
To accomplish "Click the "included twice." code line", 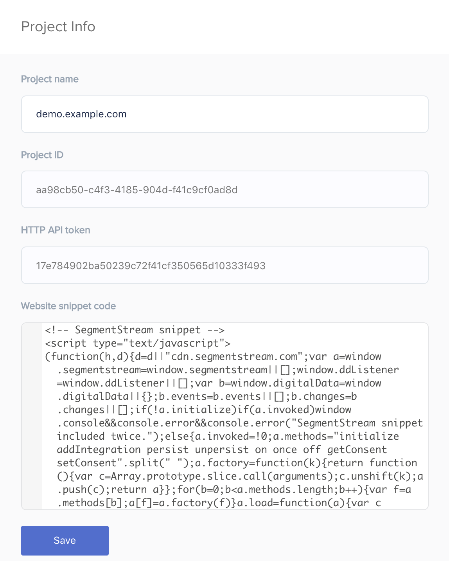I will click(x=228, y=436).
